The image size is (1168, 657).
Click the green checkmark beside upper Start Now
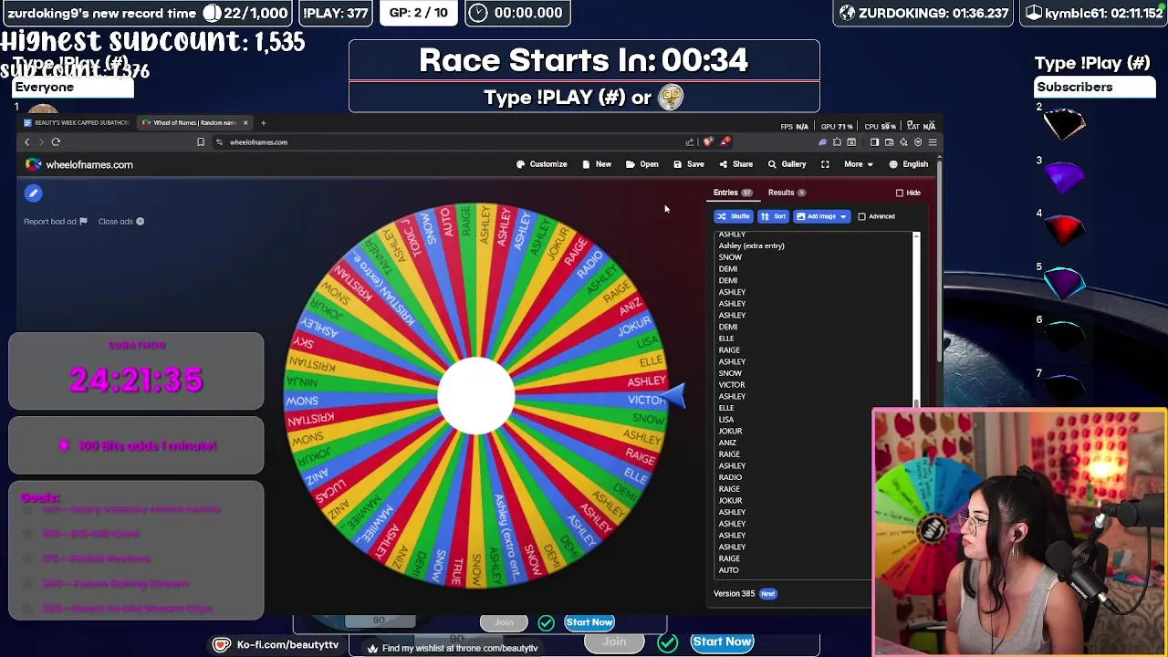click(x=546, y=622)
